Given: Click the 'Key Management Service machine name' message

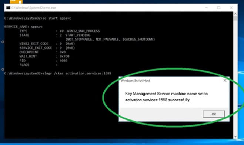Looking at the screenshot, I should [x=166, y=97].
